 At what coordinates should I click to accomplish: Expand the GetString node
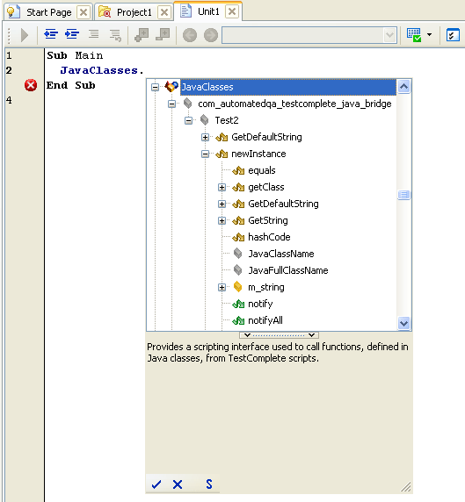(x=222, y=220)
